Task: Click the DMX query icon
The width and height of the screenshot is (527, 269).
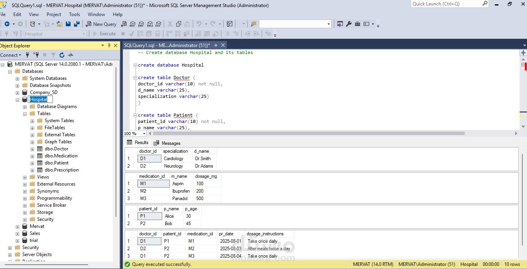Action: coord(141,24)
